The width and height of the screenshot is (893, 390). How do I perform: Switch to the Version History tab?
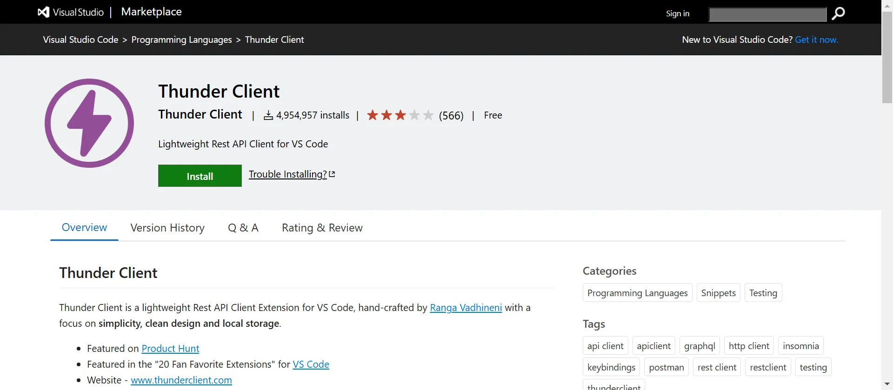167,228
